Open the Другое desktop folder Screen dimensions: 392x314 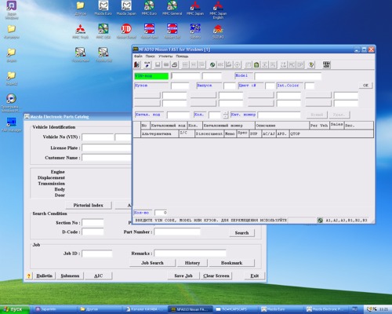(x=81, y=8)
